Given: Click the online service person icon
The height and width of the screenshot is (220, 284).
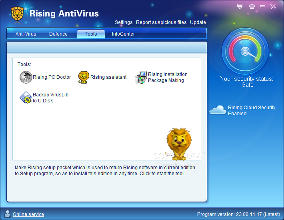Looking at the screenshot, I should coord(8,214).
